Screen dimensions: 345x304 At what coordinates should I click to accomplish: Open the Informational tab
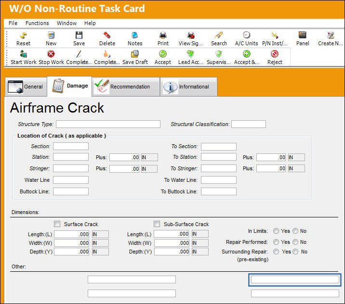[x=188, y=87]
